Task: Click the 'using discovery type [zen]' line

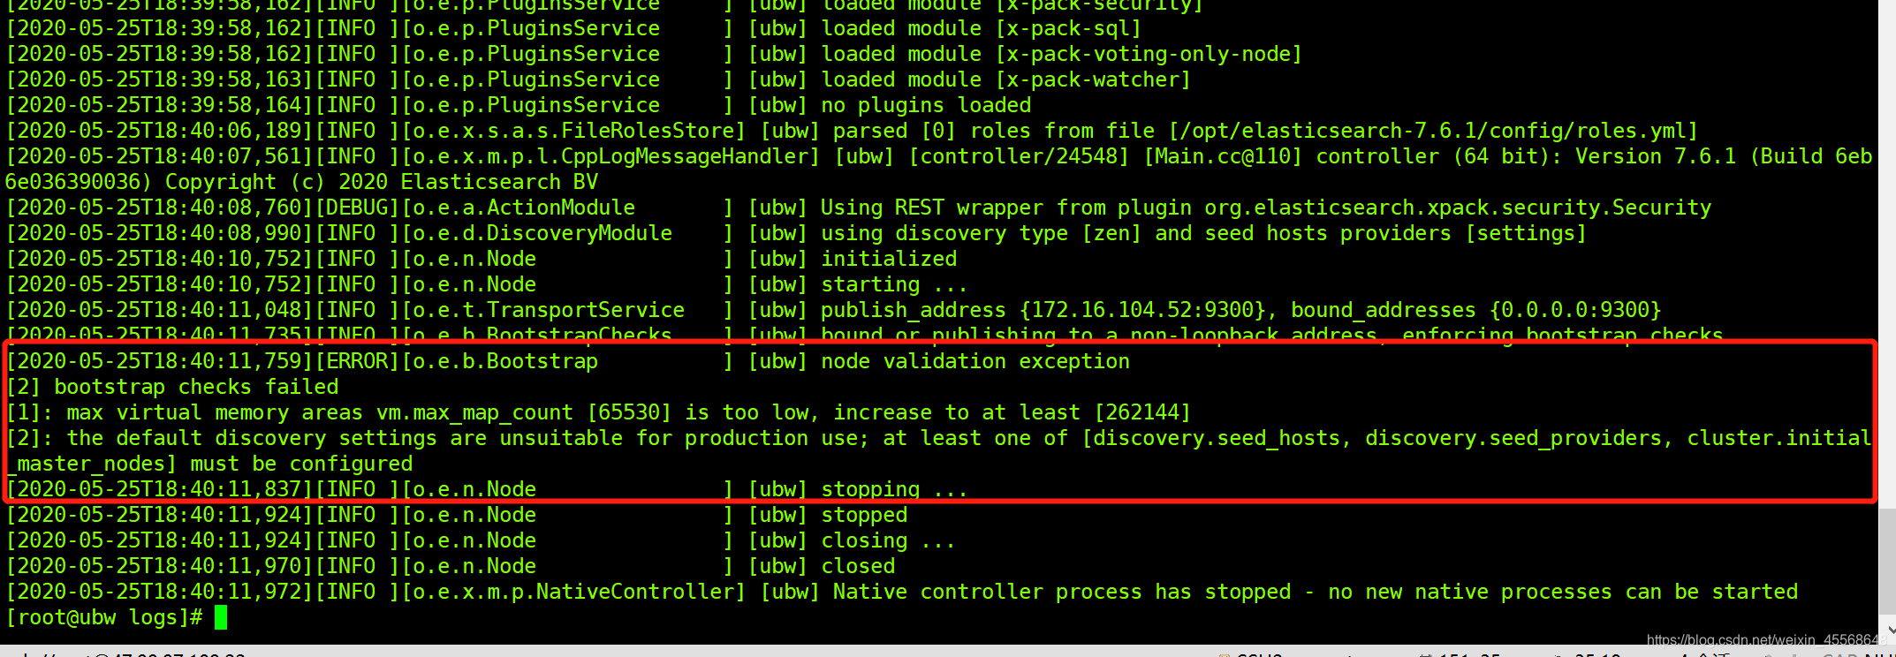Action: pyautogui.click(x=797, y=233)
